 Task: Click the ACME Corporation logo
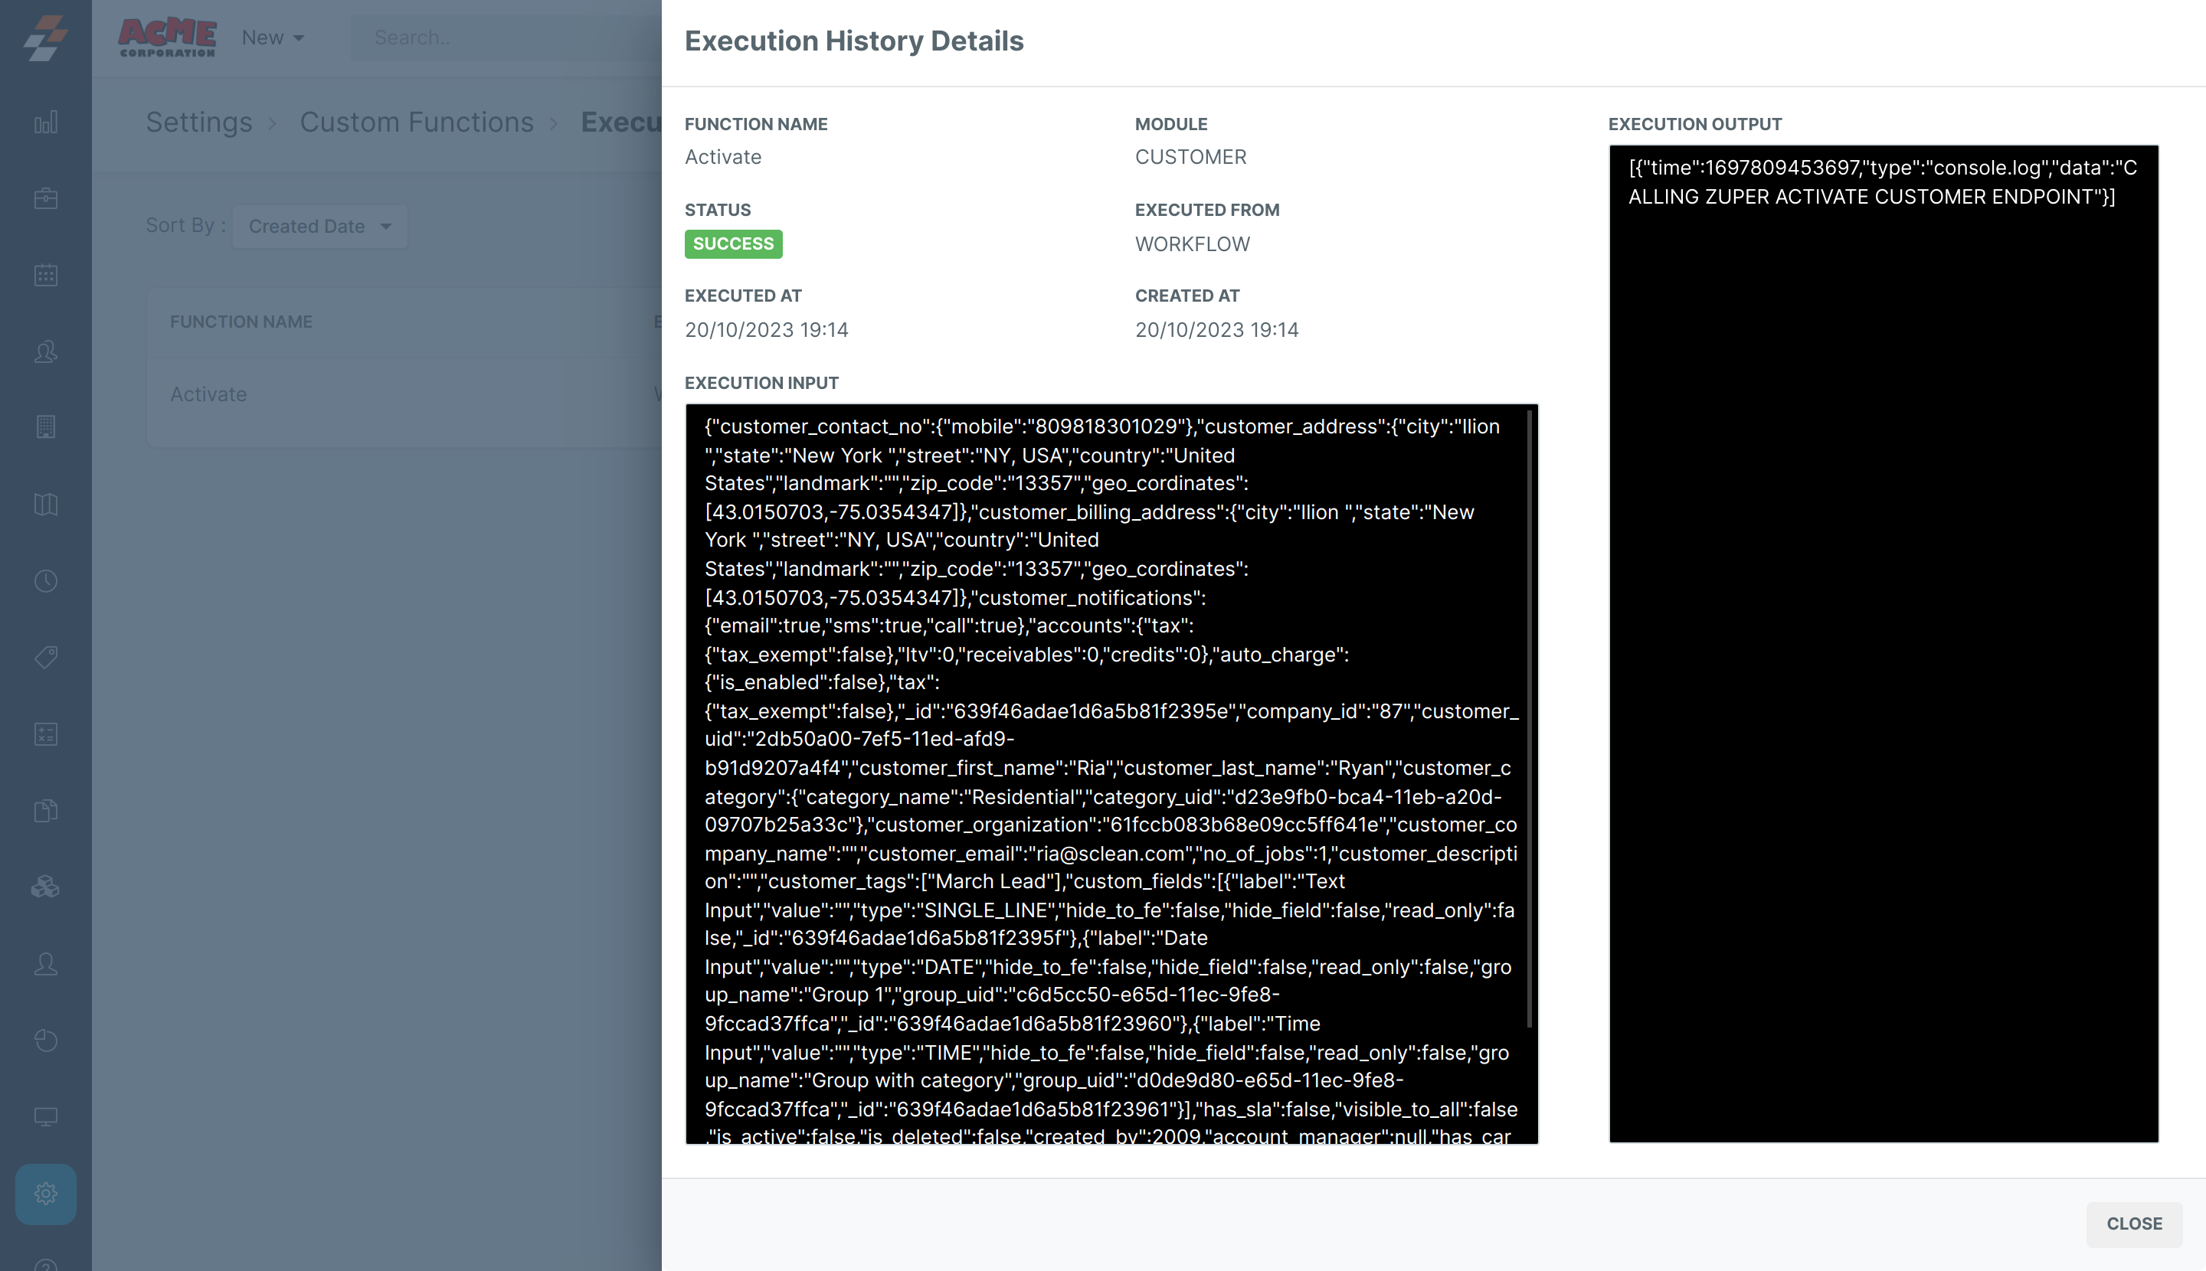(167, 38)
